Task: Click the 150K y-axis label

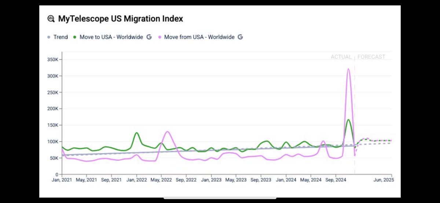Action: click(x=53, y=125)
